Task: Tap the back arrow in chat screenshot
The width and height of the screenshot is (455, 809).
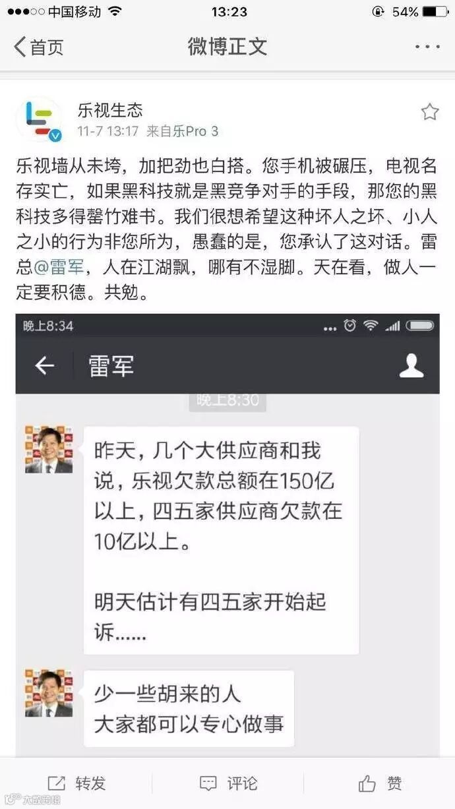Action: 44,366
